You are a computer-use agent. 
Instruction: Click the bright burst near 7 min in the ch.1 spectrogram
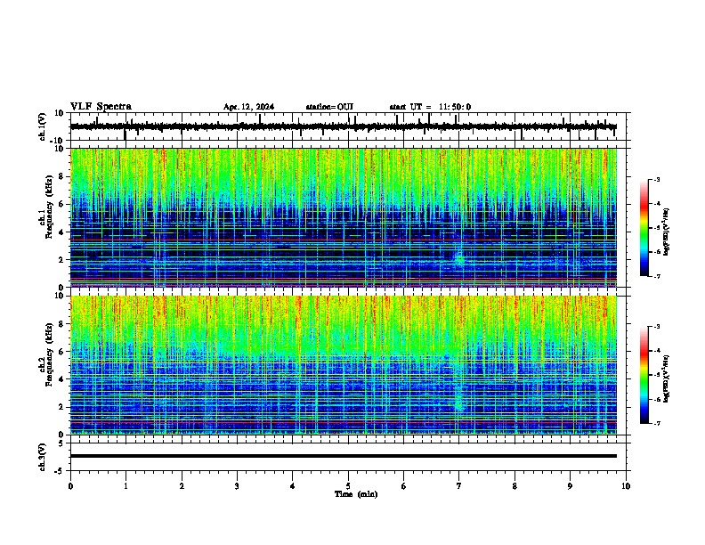(459, 259)
